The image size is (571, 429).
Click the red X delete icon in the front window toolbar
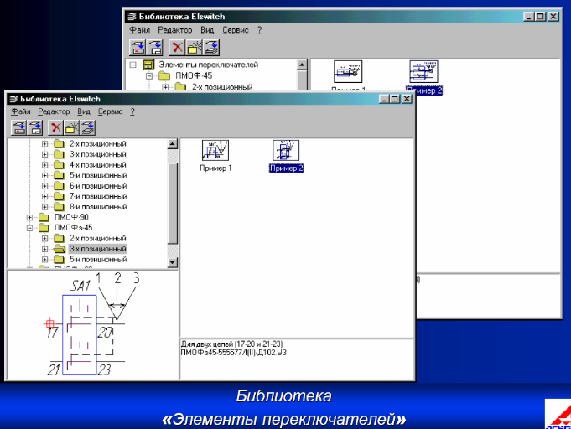(56, 127)
